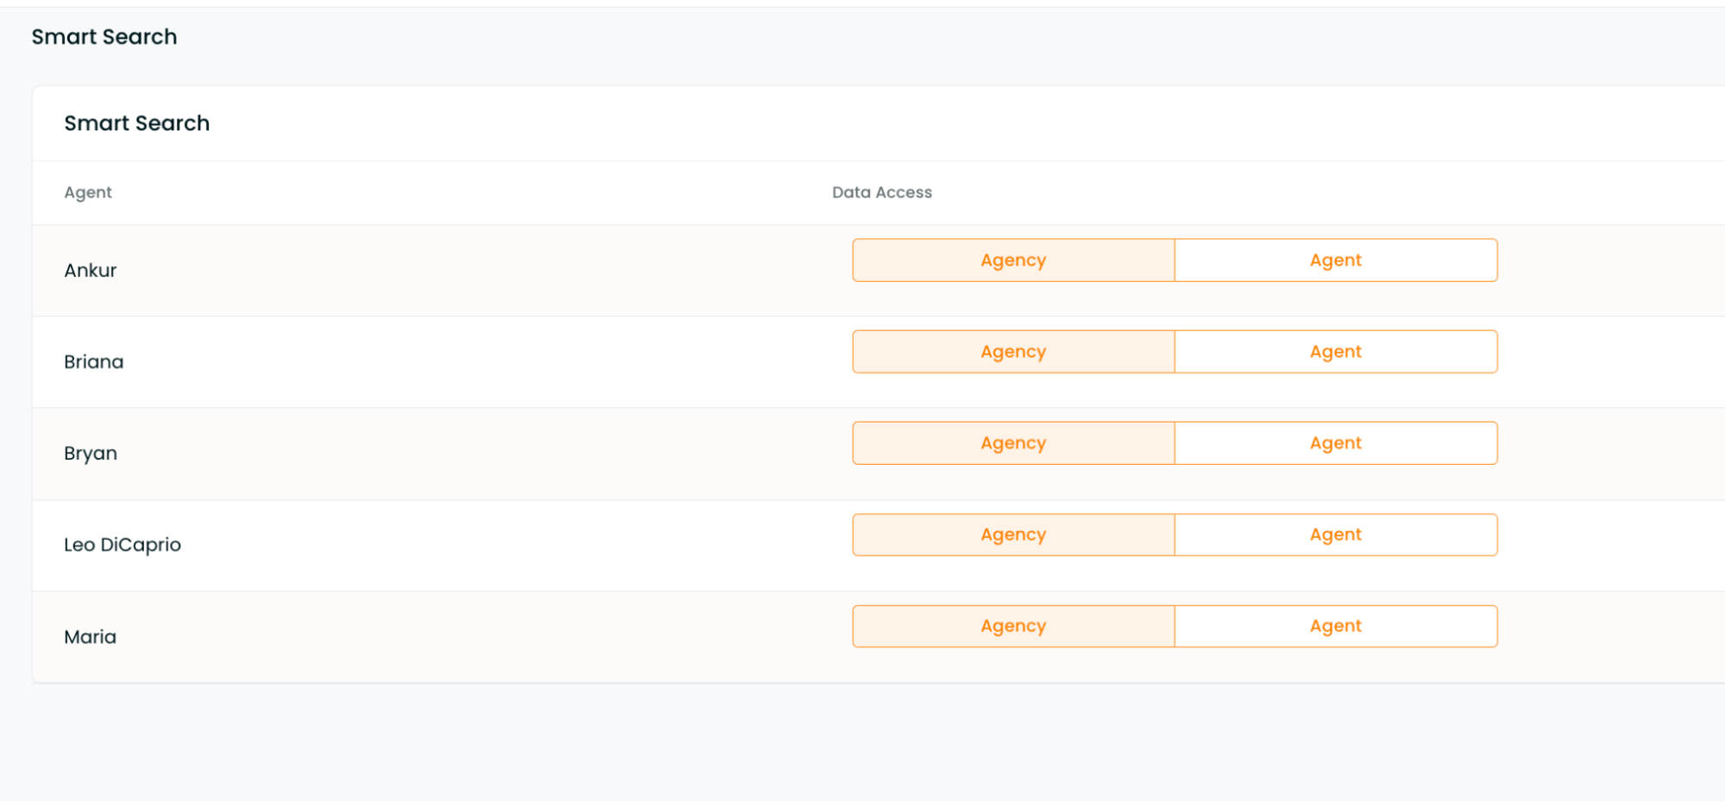Click the Smart Search page heading
This screenshot has width=1725, height=802.
(x=104, y=37)
